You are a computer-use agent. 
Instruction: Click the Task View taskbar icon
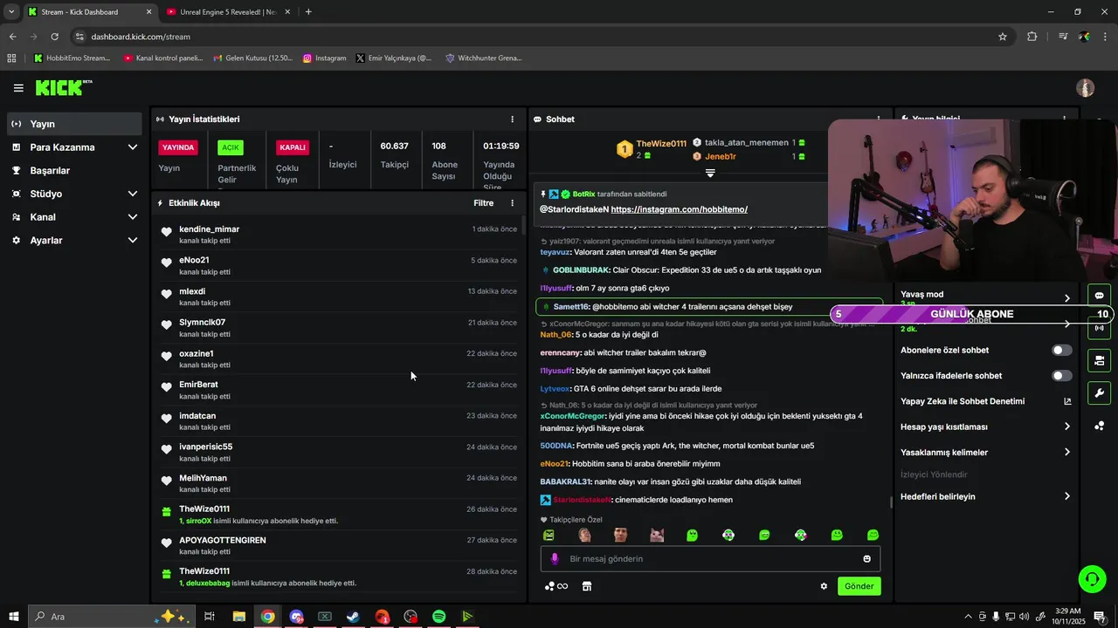pyautogui.click(x=210, y=617)
